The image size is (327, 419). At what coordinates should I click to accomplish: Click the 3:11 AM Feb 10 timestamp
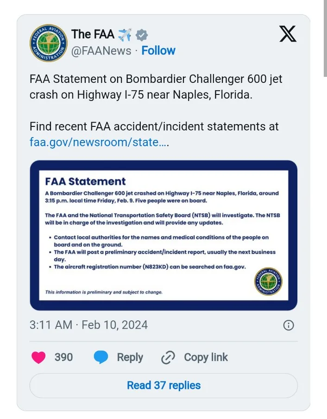click(88, 325)
